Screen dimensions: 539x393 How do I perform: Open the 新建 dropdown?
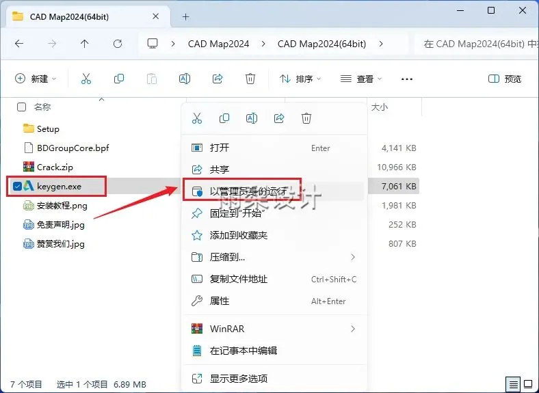pyautogui.click(x=36, y=79)
